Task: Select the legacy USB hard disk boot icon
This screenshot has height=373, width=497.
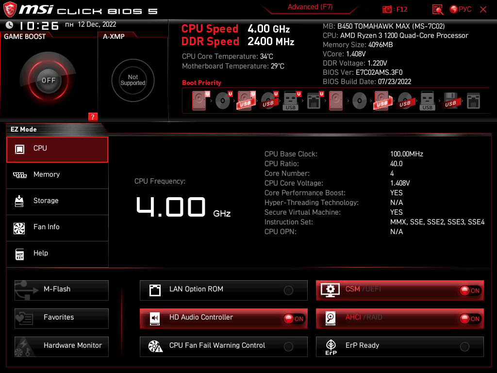Action: coord(383,101)
